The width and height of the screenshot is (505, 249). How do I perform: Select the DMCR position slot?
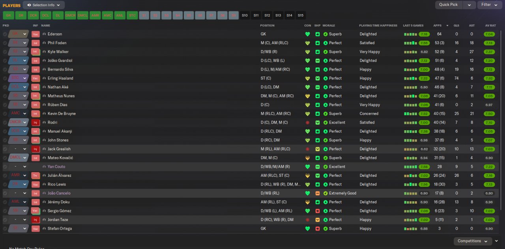coord(70,15)
